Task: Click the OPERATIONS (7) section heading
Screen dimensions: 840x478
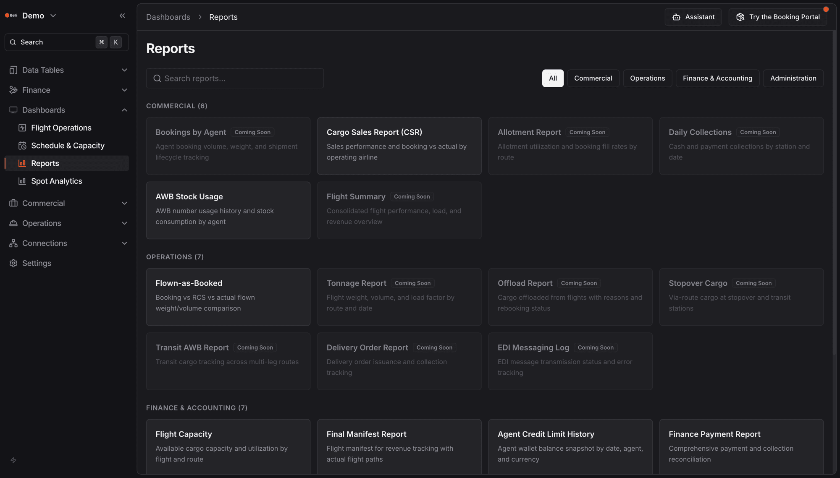Action: [175, 257]
